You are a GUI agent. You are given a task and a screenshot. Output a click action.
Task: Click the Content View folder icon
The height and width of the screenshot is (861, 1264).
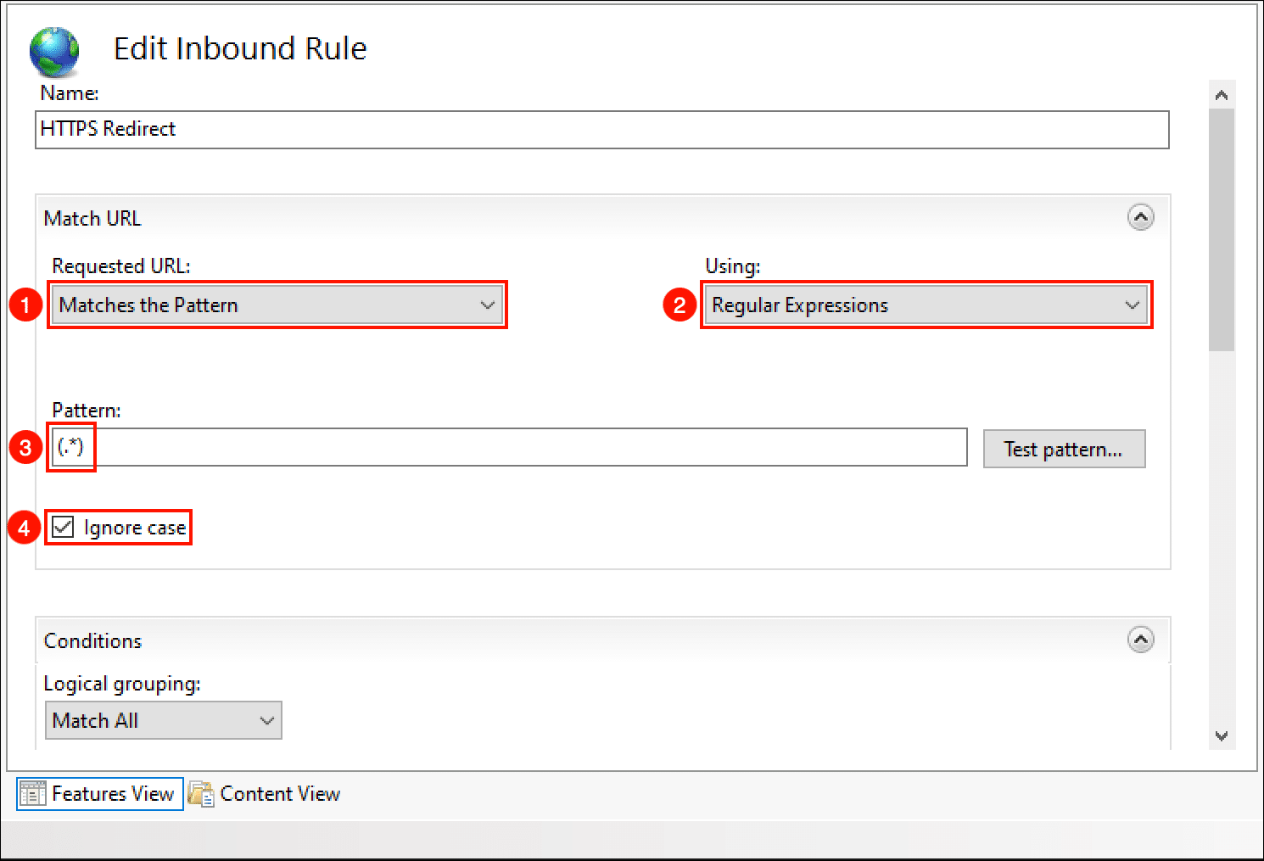[201, 794]
